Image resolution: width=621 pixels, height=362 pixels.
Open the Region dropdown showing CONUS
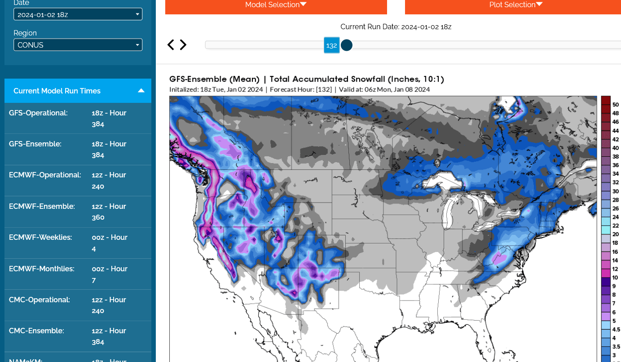point(78,45)
